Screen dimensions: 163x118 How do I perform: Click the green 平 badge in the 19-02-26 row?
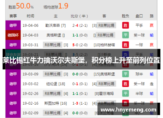pos(126,94)
